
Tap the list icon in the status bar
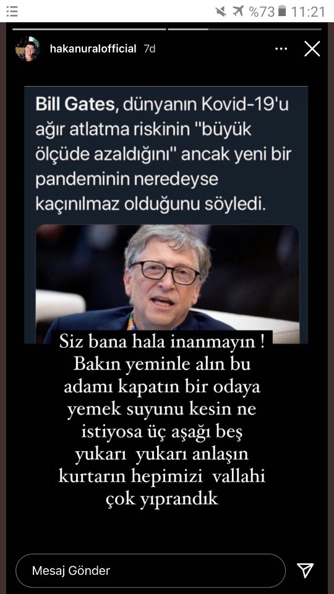tap(12, 11)
